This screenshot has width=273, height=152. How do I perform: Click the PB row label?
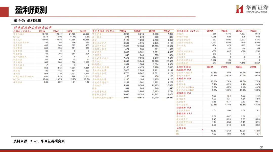click(177, 134)
